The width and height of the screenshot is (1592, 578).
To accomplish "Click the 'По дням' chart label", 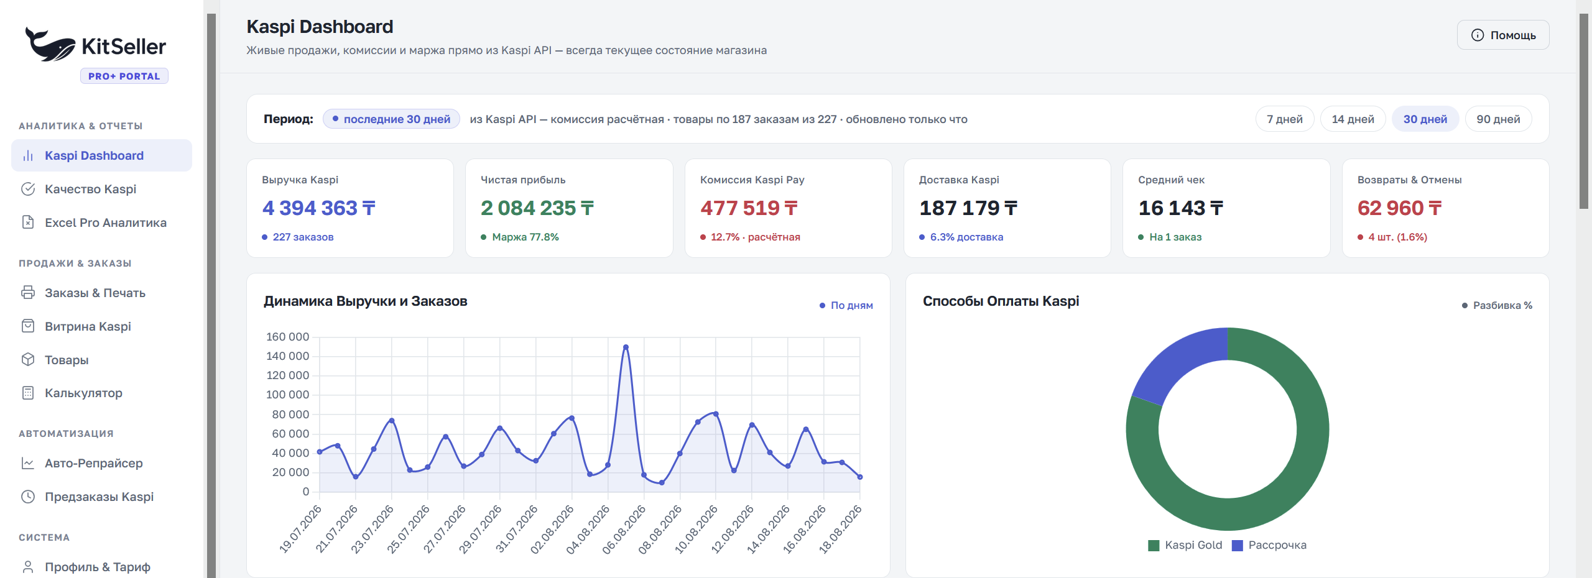I will pos(852,305).
